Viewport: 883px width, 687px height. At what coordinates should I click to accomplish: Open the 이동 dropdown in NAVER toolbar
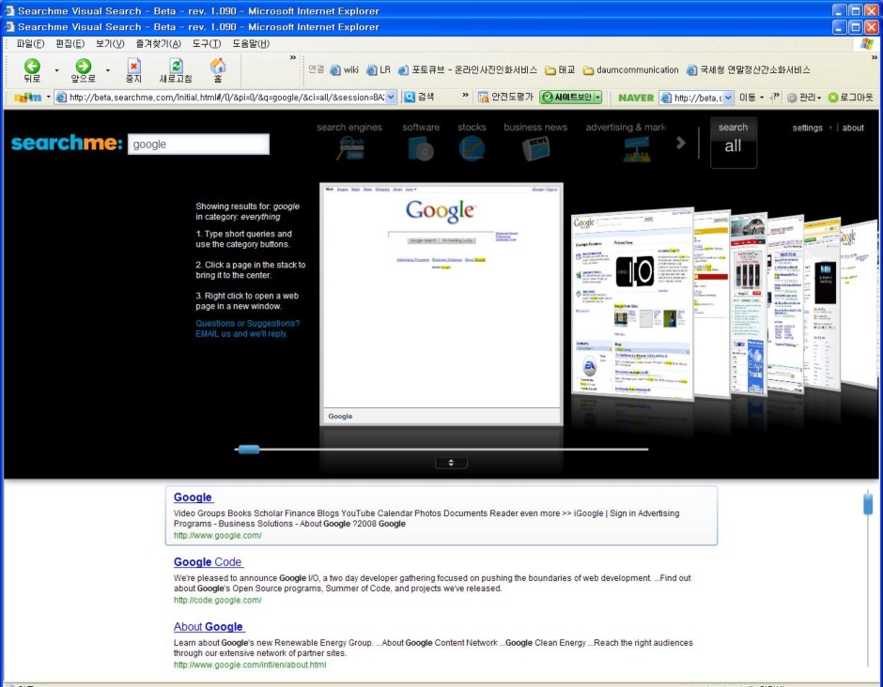click(751, 98)
